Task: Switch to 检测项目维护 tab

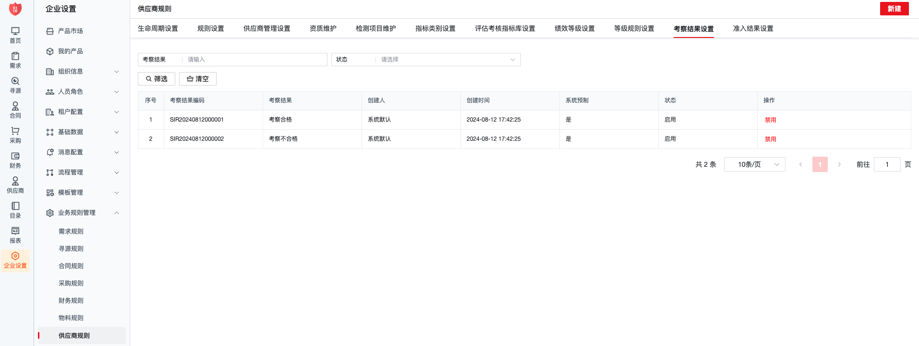Action: (376, 28)
